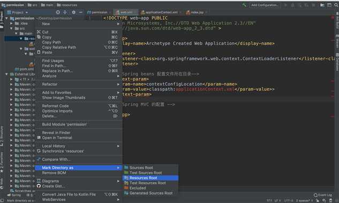Click the Open in Terminal icon
The width and height of the screenshot is (339, 203).
pos(39,138)
